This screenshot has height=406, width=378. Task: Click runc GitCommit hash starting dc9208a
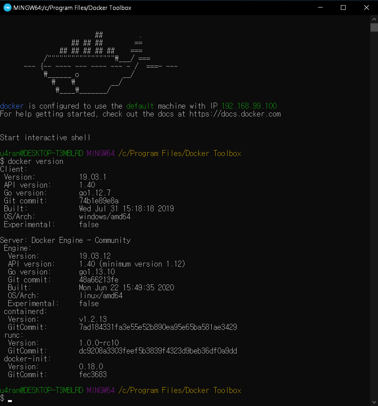[x=158, y=351]
